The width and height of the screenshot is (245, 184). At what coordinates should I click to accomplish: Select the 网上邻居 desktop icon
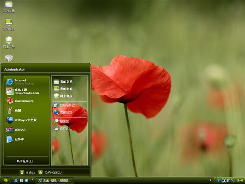(x=9, y=41)
